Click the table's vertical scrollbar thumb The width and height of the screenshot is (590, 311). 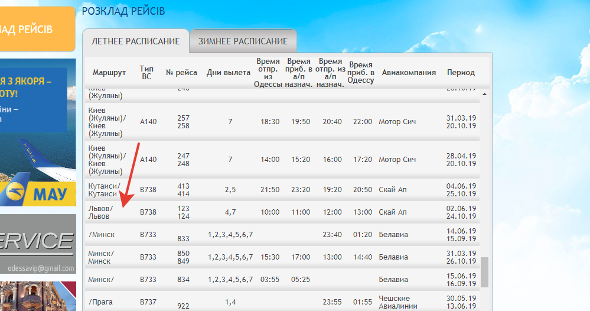coord(485,271)
